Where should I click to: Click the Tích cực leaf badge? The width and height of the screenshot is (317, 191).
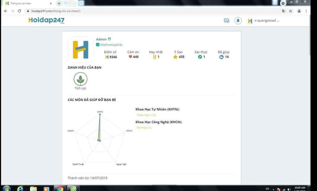tap(80, 79)
